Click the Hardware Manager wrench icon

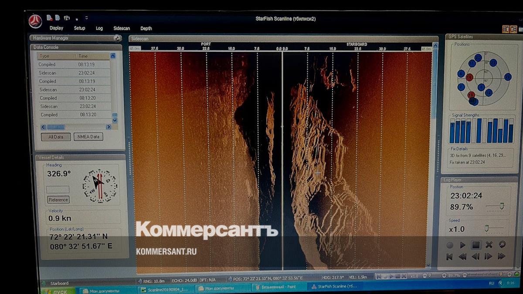coord(117,38)
